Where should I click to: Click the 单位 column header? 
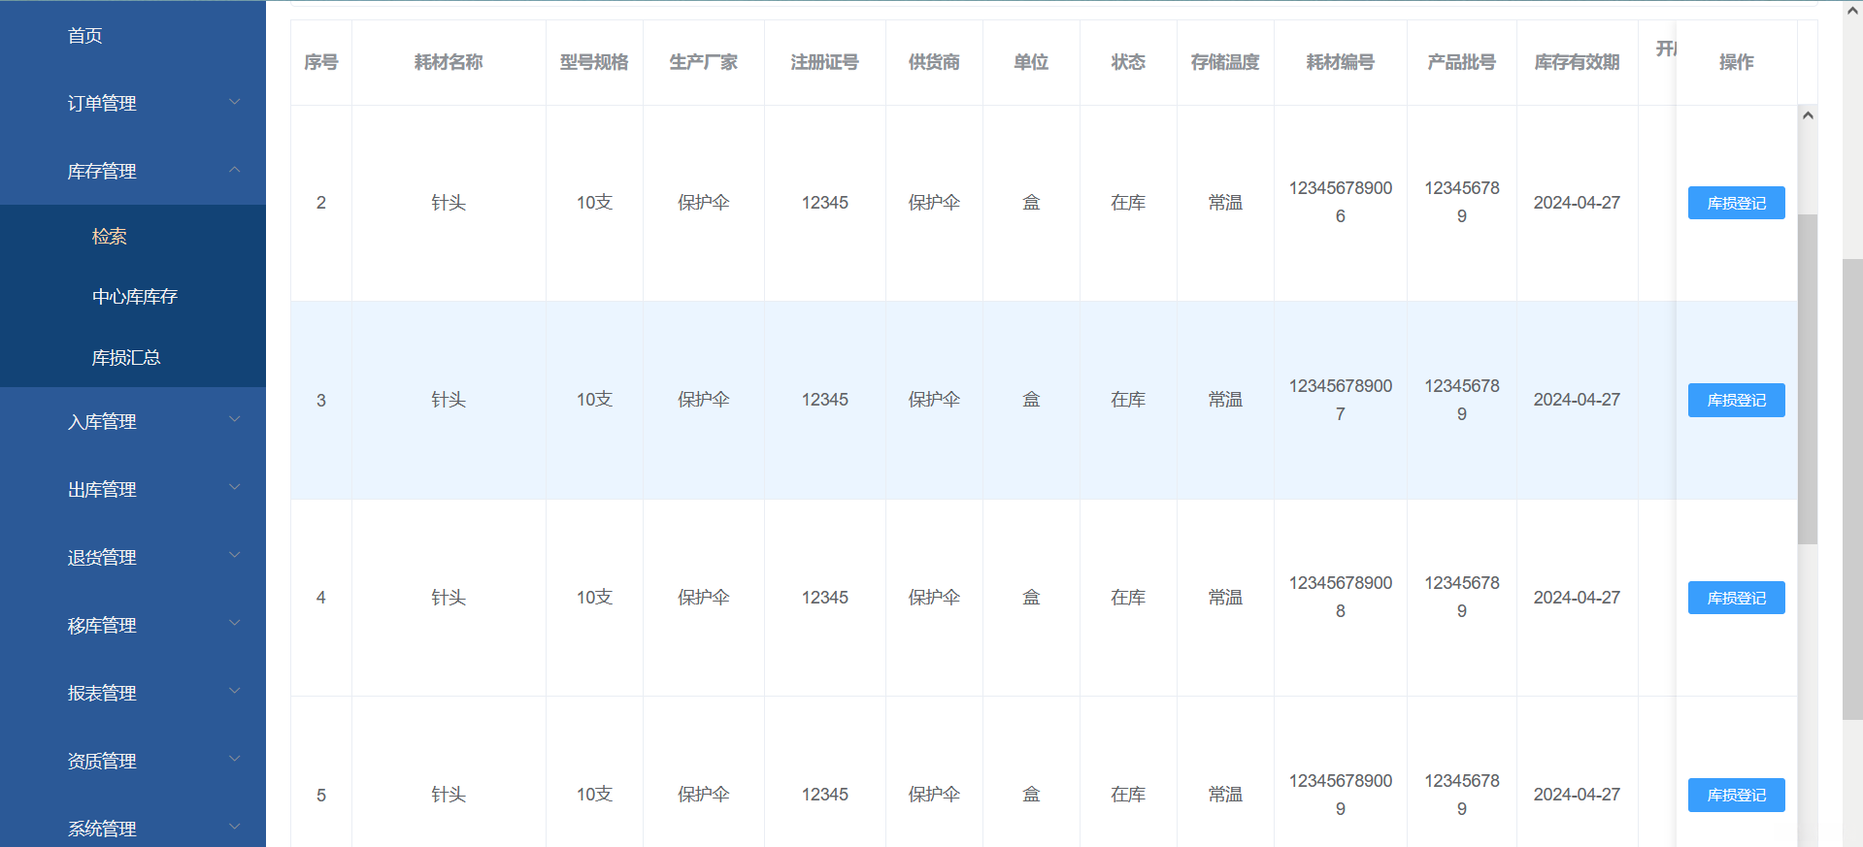click(1031, 62)
